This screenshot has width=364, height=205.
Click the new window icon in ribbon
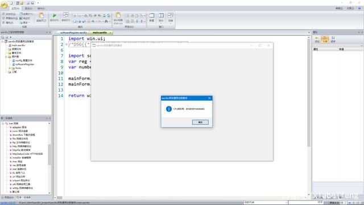(x=152, y=15)
